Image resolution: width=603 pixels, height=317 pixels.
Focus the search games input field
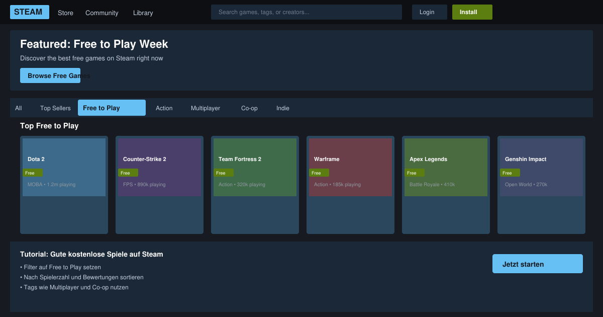coord(307,12)
